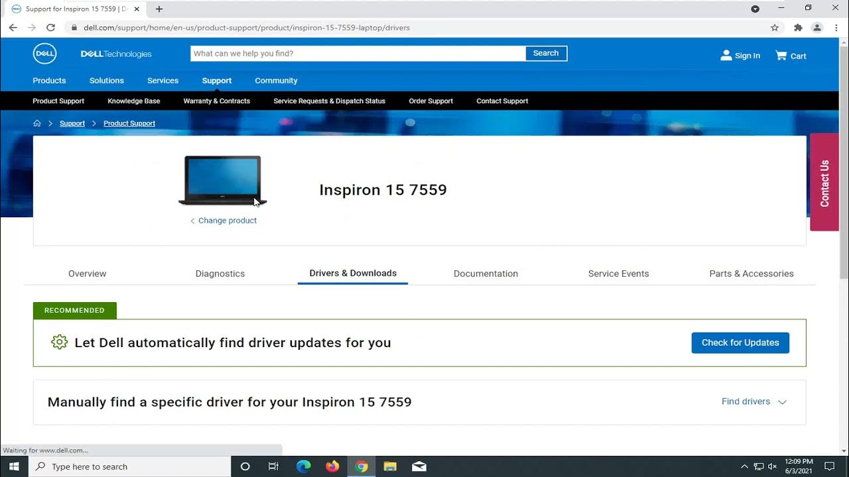Click the Support breadcrumb link
The height and width of the screenshot is (477, 849).
(72, 123)
